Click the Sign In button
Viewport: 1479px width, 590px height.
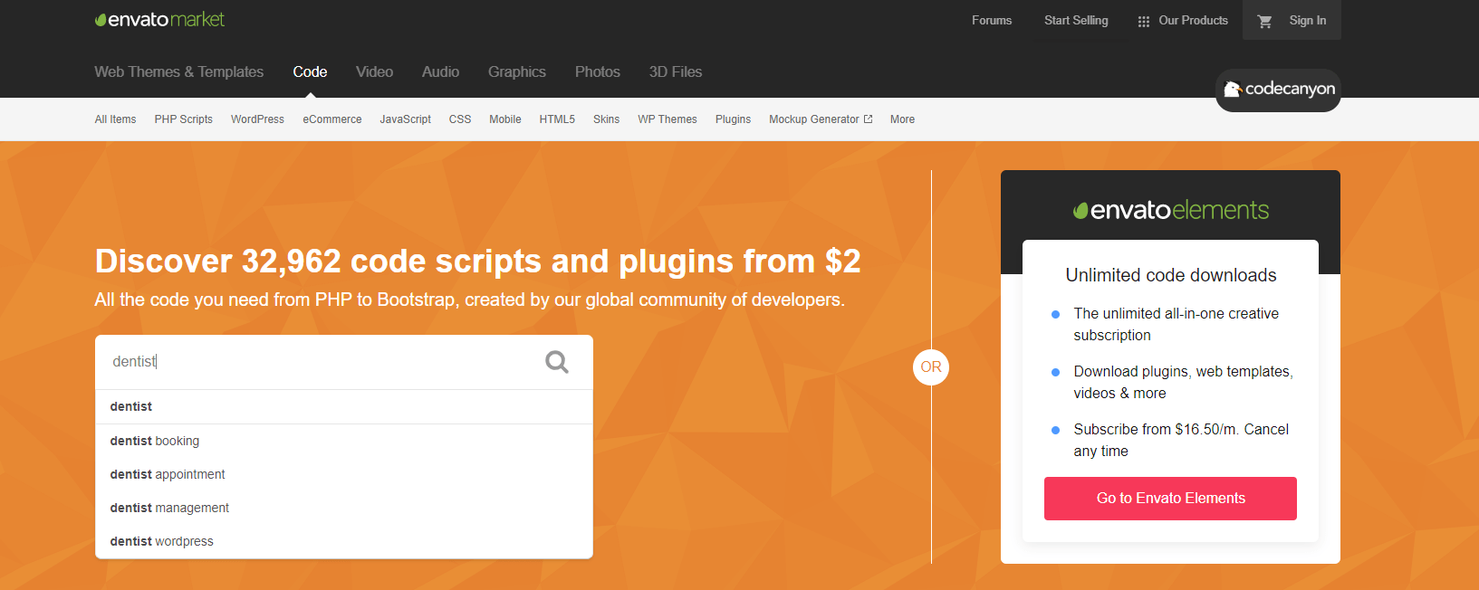(1308, 20)
